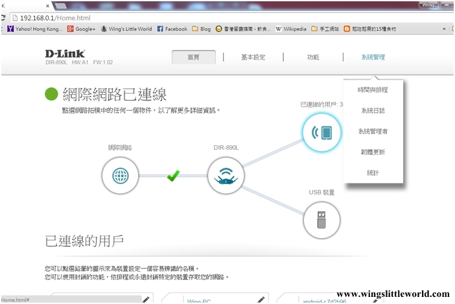Expand the 功能 features menu

[x=313, y=57]
